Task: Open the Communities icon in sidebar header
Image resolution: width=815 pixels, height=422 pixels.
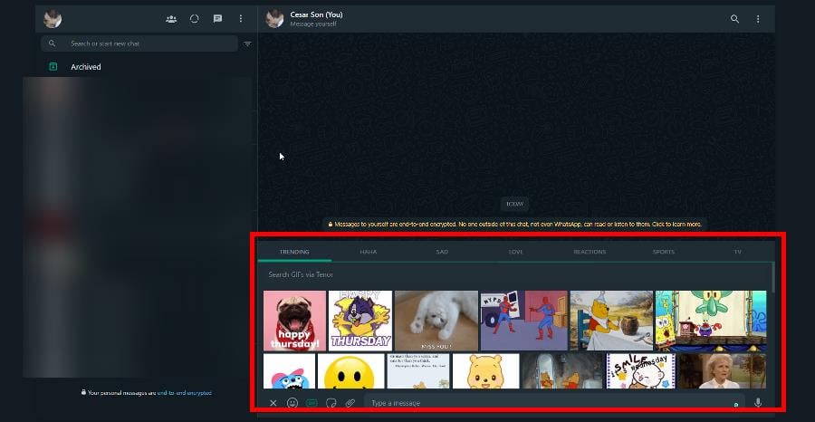Action: pos(171,19)
